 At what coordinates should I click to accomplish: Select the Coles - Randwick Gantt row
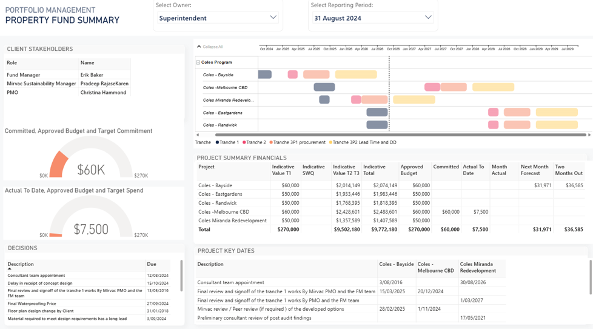[x=219, y=125]
